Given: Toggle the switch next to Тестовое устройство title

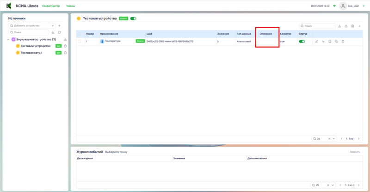Looking at the screenshot, I should (x=133, y=19).
